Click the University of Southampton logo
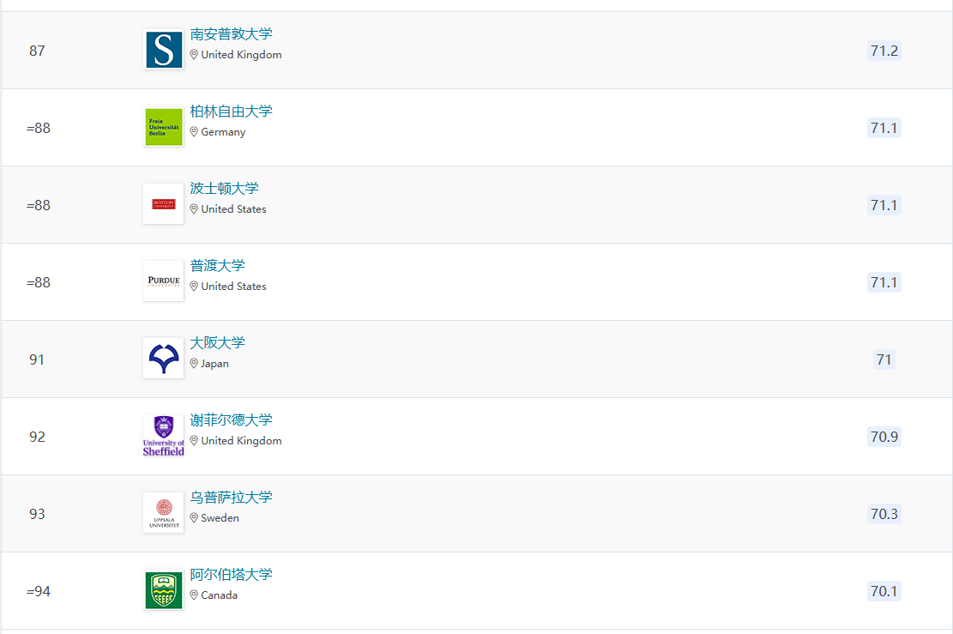Viewport: 953px width, 634px height. (x=164, y=50)
